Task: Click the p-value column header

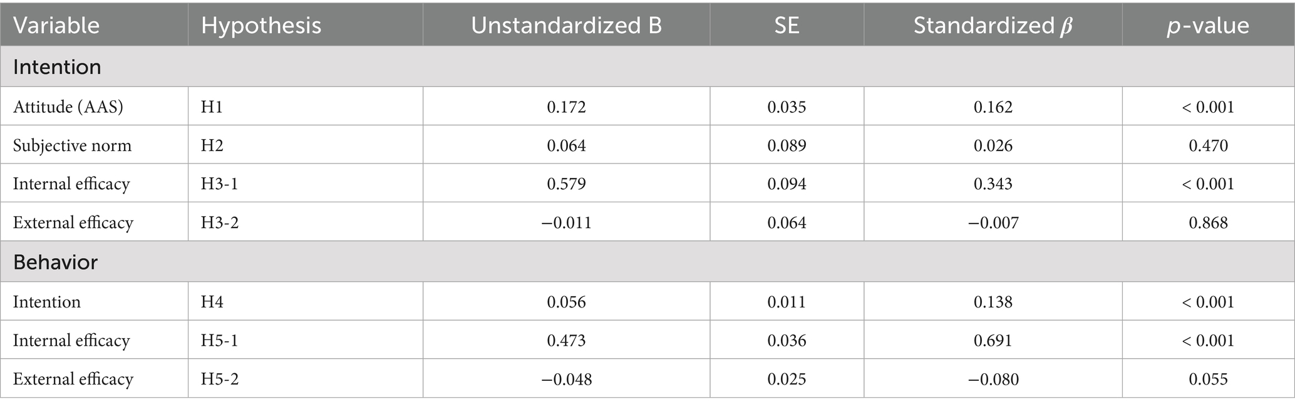Action: (x=1208, y=26)
